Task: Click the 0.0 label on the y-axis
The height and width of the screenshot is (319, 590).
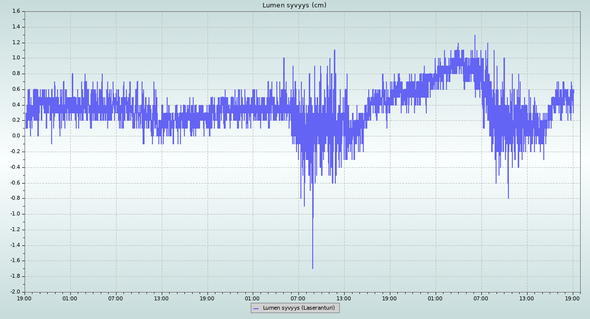Action: tap(15, 136)
